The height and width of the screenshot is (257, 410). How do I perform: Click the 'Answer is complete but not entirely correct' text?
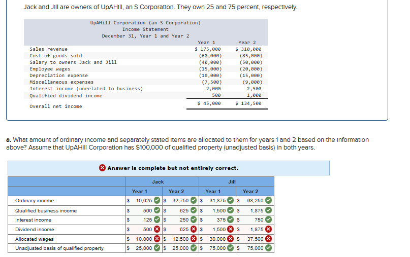[173, 168]
